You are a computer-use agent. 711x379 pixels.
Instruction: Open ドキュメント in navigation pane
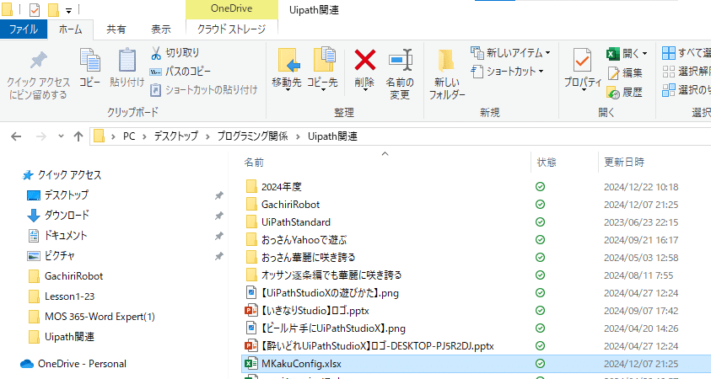57,236
